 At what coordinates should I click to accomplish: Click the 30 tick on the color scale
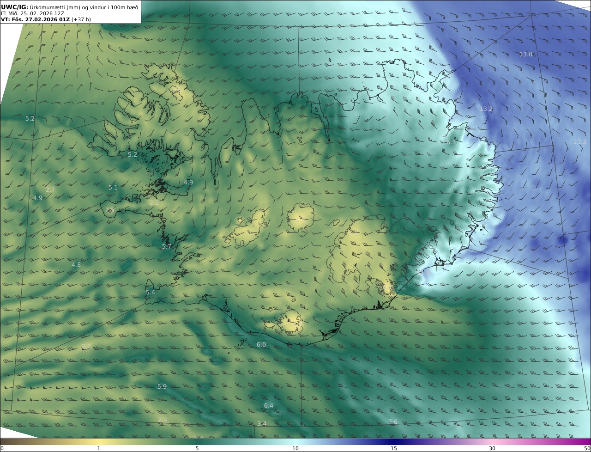[492, 448]
